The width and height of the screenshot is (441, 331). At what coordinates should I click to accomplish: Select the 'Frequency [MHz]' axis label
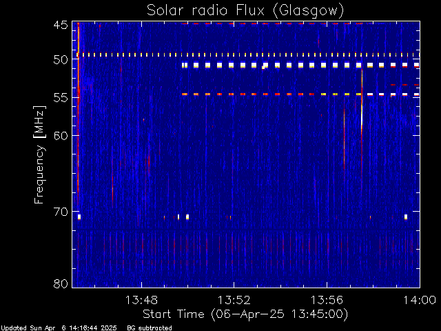tap(39, 154)
